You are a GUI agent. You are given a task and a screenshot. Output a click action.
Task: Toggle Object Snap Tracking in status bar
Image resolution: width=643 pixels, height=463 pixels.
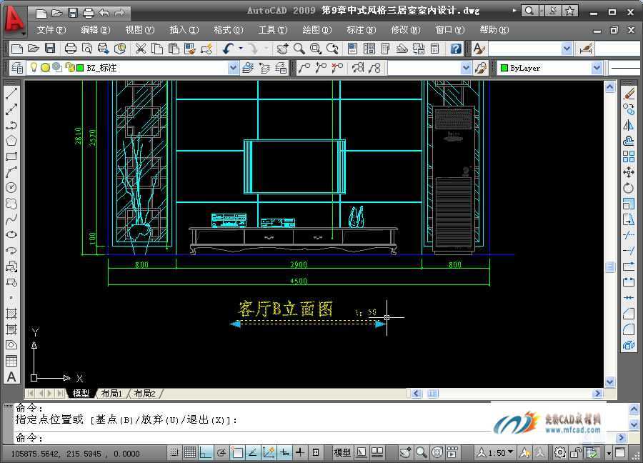[253, 452]
